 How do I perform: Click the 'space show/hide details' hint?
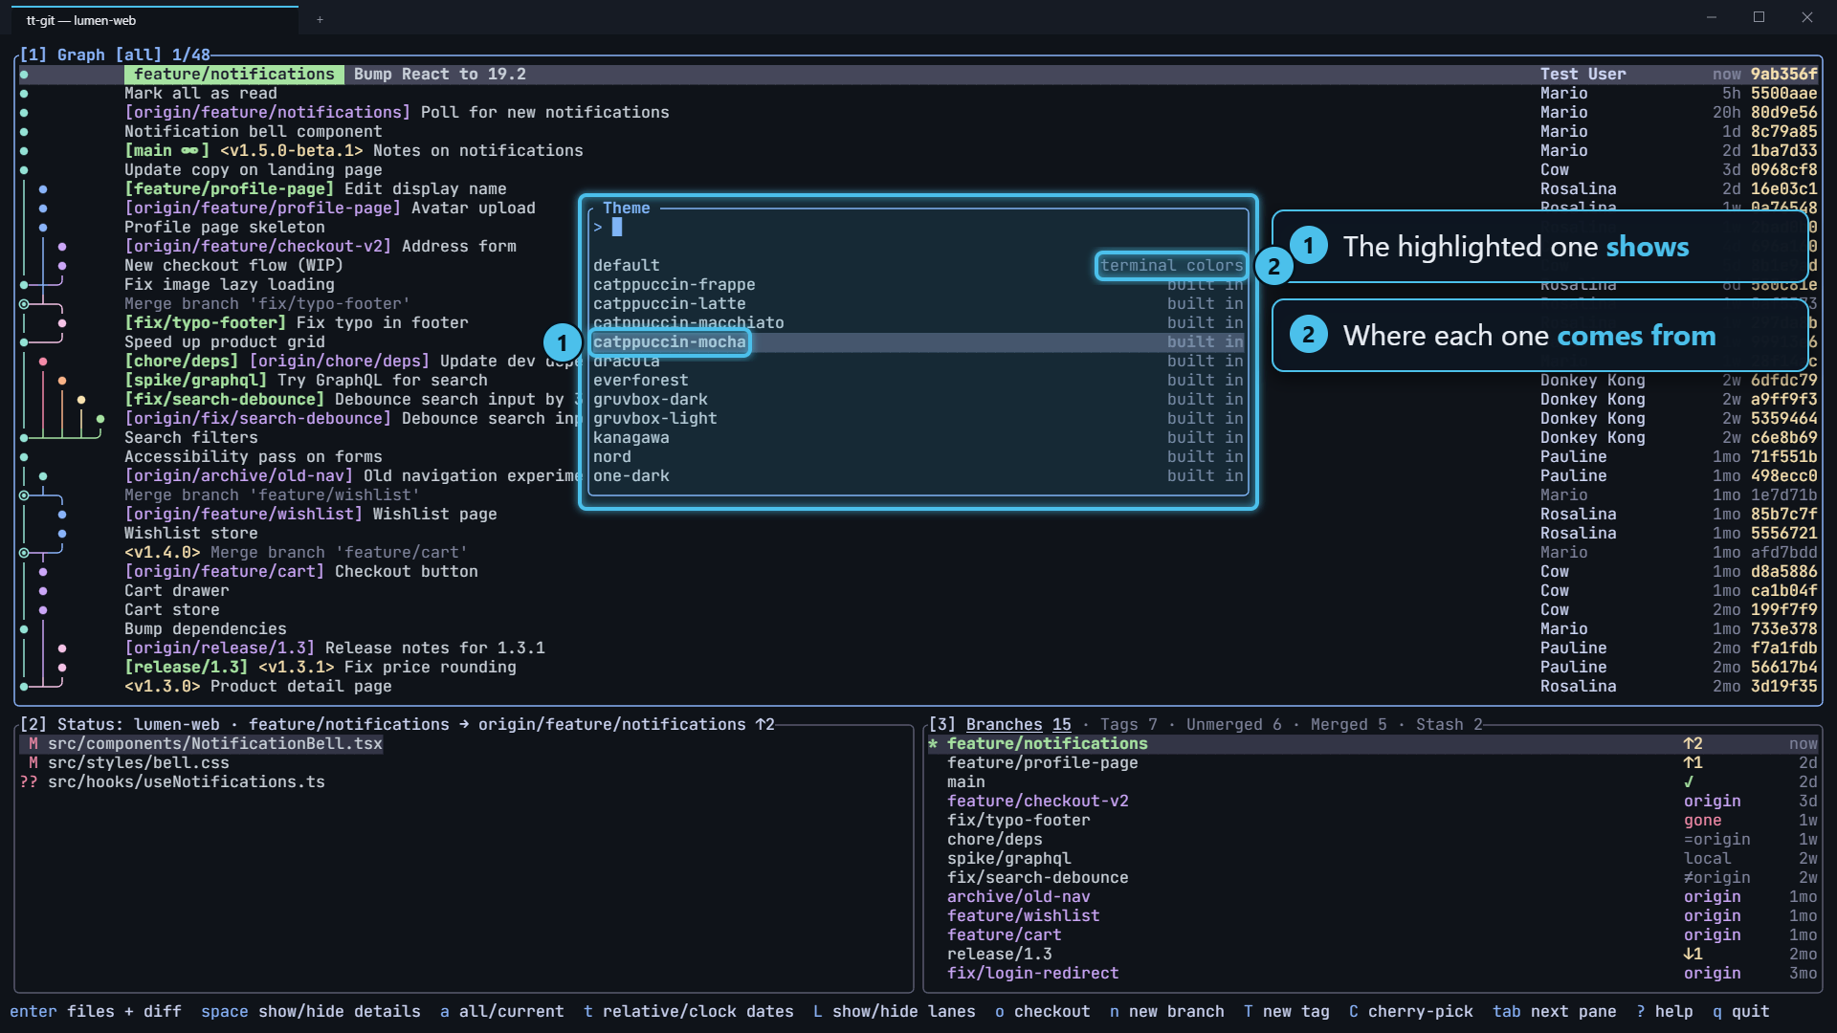tap(311, 1011)
